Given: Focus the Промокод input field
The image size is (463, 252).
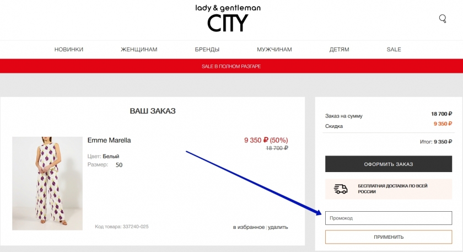Looking at the screenshot, I should [389, 218].
